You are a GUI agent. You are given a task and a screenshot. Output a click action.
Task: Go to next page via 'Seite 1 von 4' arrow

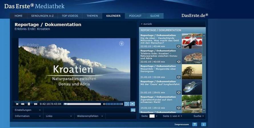coord(181,116)
